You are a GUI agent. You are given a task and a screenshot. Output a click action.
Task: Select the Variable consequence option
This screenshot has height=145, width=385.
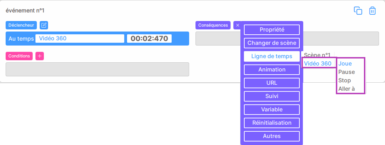[x=272, y=110]
